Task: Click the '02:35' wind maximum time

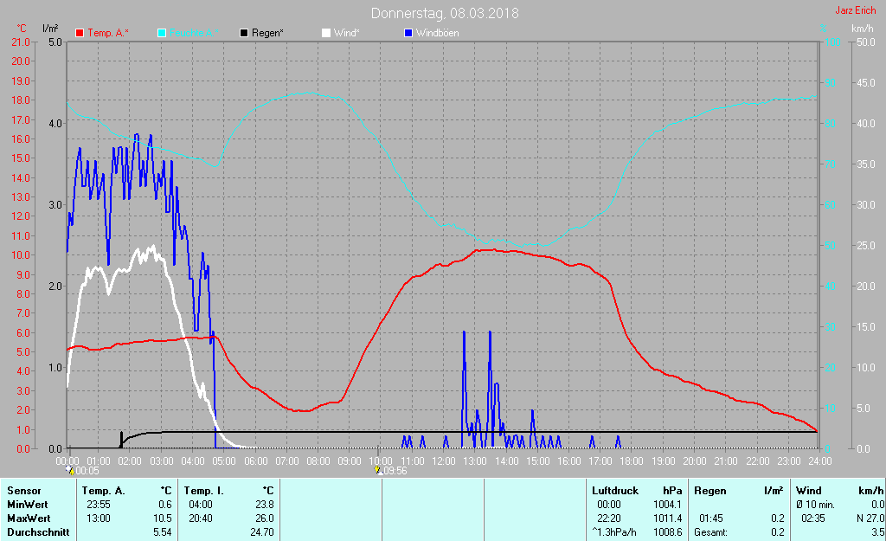Action: pos(813,518)
